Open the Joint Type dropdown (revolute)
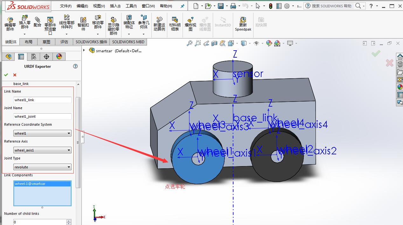Image resolution: width=403 pixels, height=225 pixels. pos(42,167)
